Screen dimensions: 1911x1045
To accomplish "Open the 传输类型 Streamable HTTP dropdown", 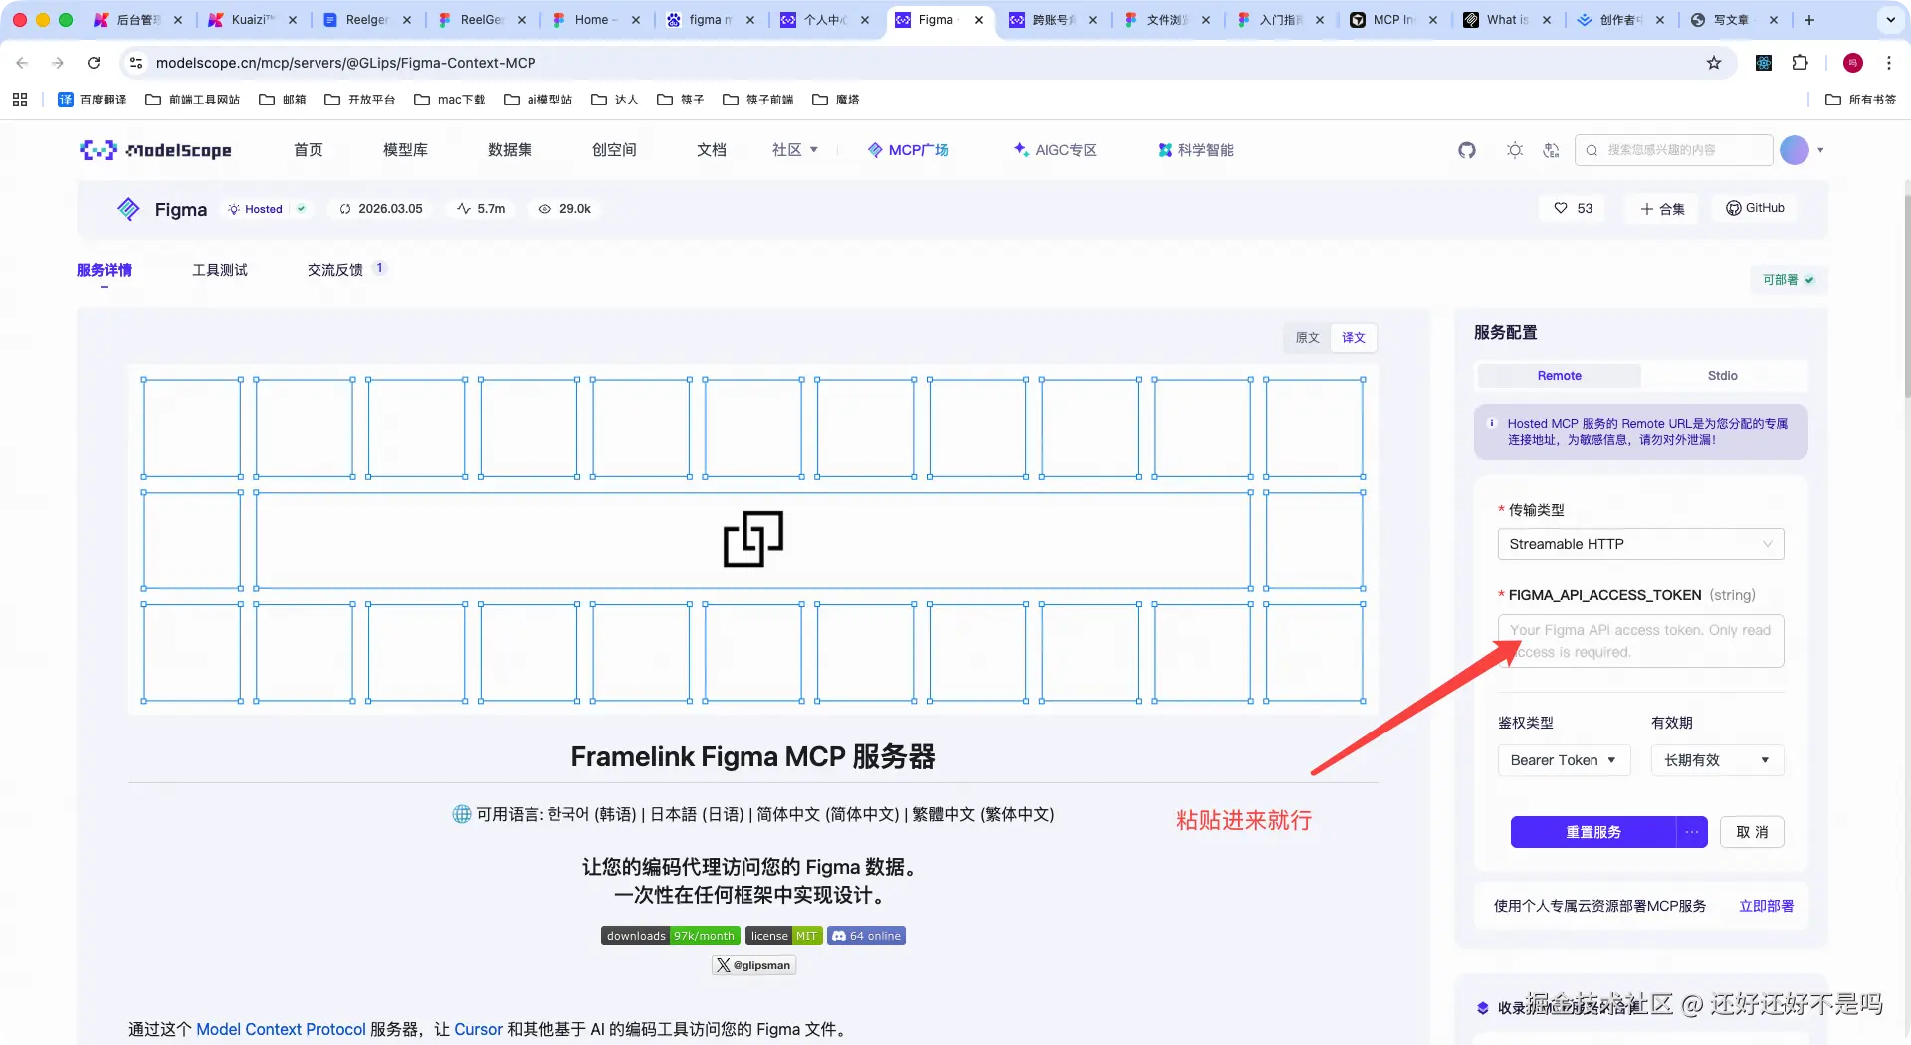I will pos(1640,544).
